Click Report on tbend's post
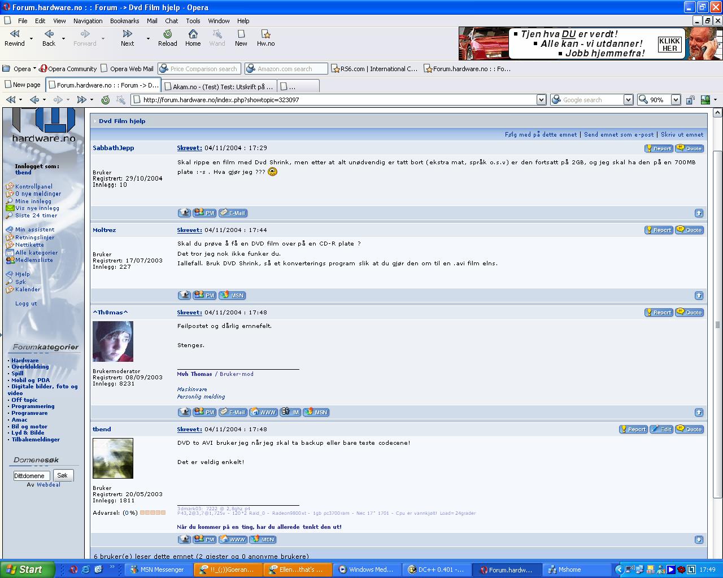The height and width of the screenshot is (578, 723). tap(633, 430)
